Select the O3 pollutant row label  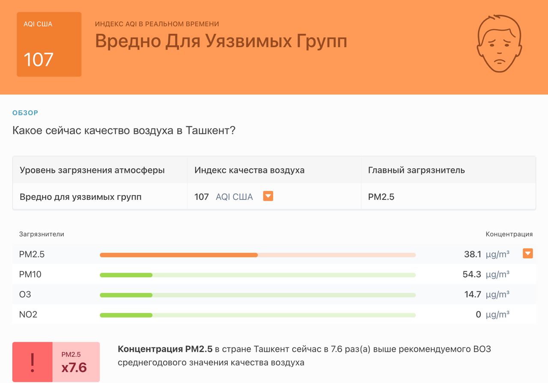(x=25, y=294)
